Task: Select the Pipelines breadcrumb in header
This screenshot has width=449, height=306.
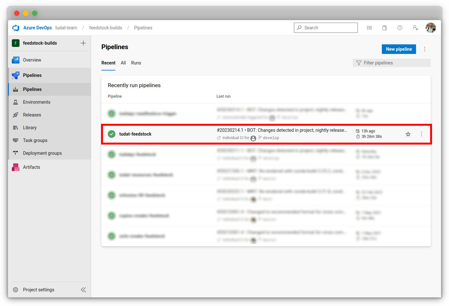Action: pos(143,28)
